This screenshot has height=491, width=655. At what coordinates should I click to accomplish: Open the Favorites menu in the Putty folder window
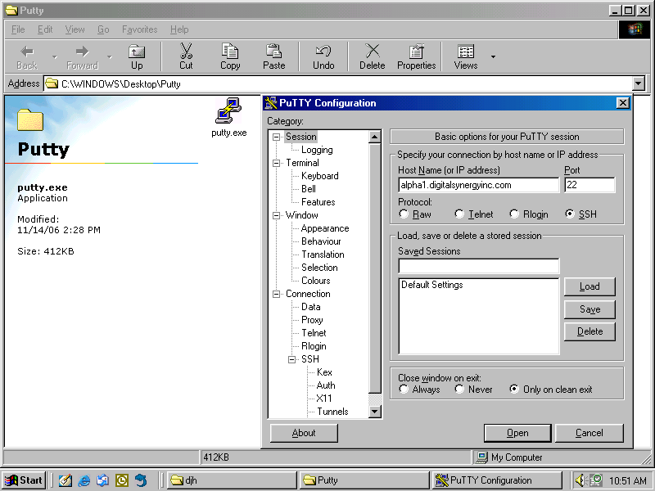(139, 29)
